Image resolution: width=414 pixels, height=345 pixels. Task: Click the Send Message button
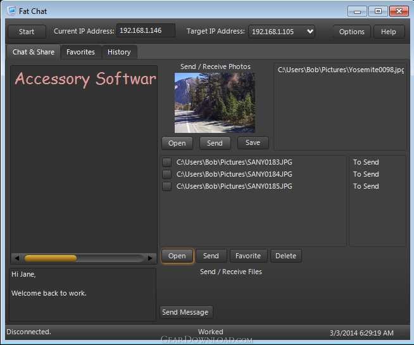coord(185,312)
